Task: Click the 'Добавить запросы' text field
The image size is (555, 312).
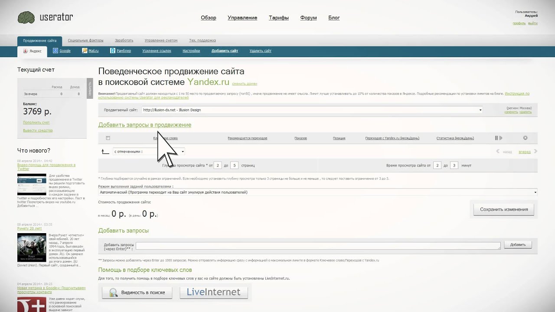Action: pos(318,246)
